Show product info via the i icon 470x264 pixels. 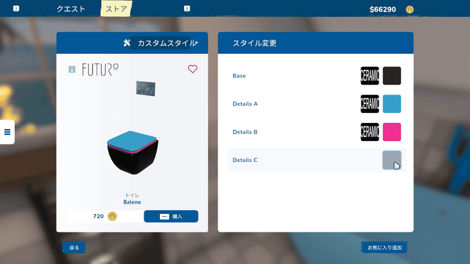(x=72, y=70)
